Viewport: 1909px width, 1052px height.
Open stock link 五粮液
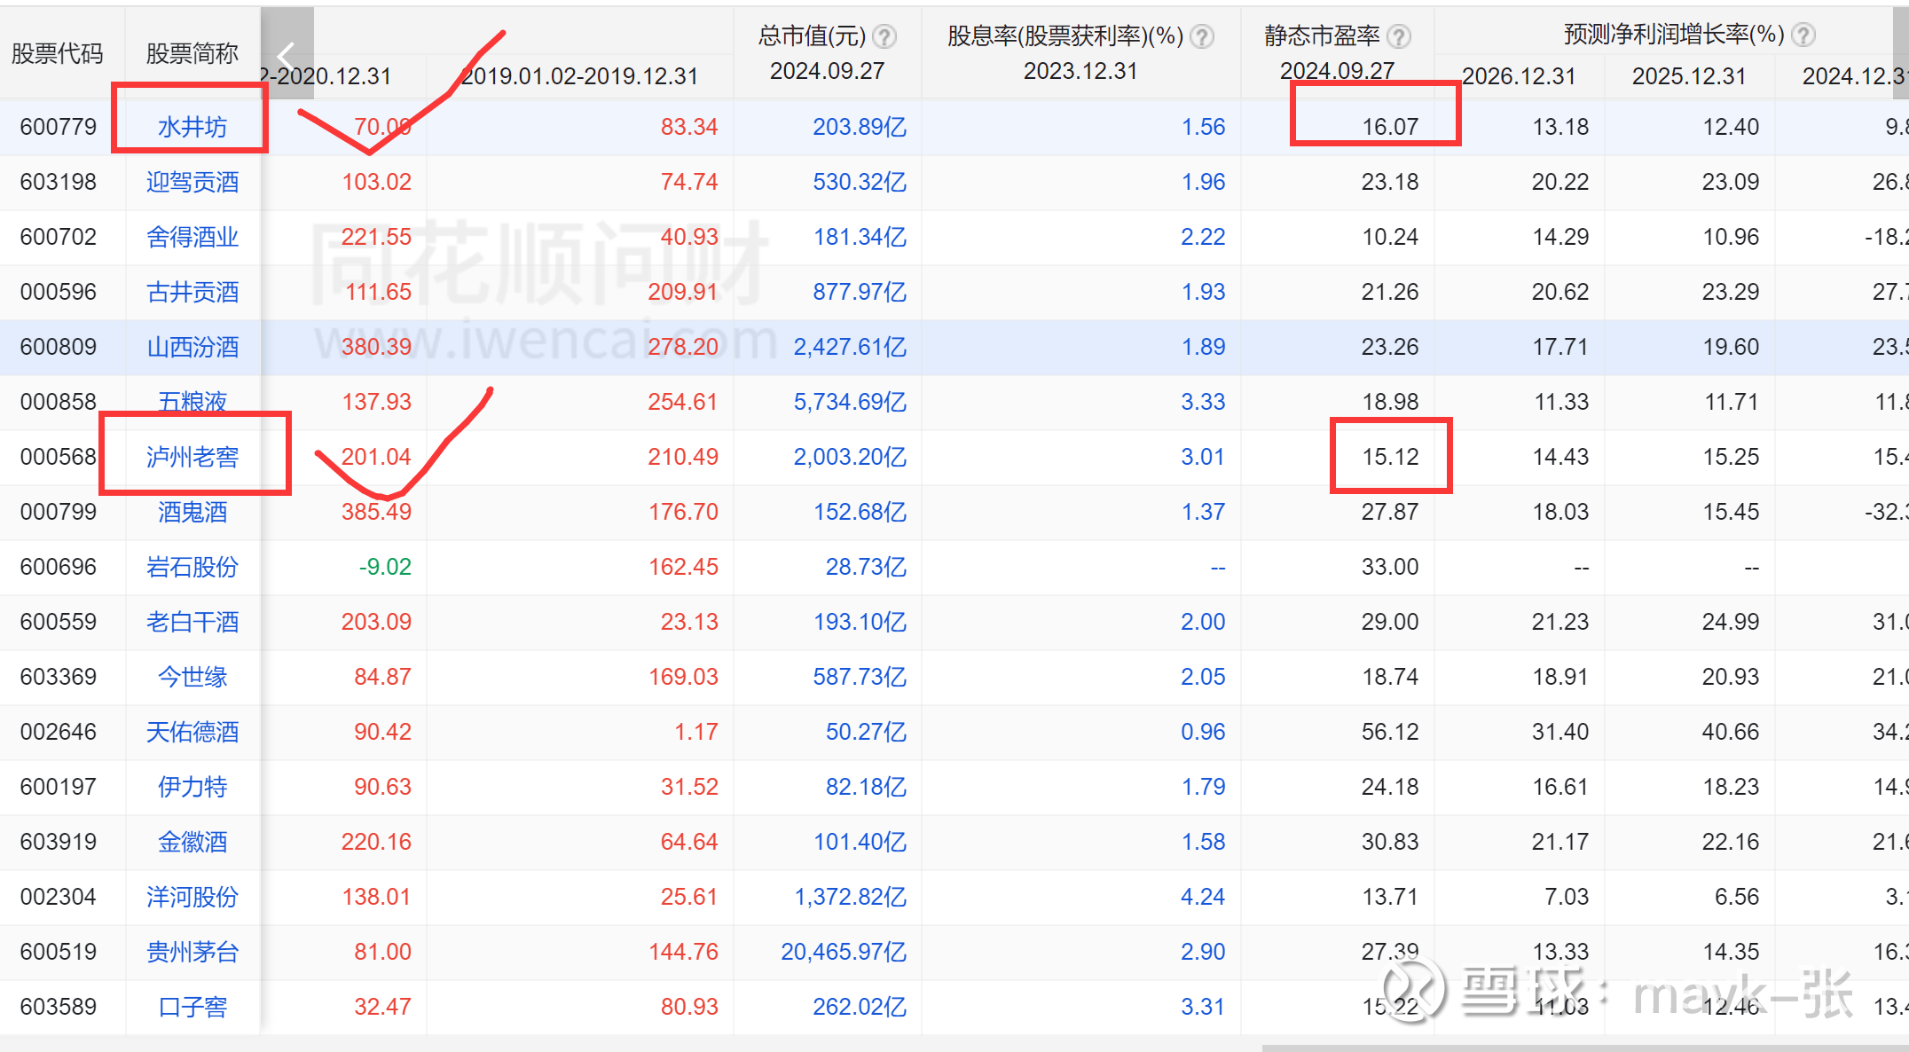pos(192,402)
